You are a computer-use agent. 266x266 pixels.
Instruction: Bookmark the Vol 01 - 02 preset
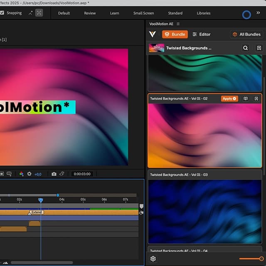(256, 99)
